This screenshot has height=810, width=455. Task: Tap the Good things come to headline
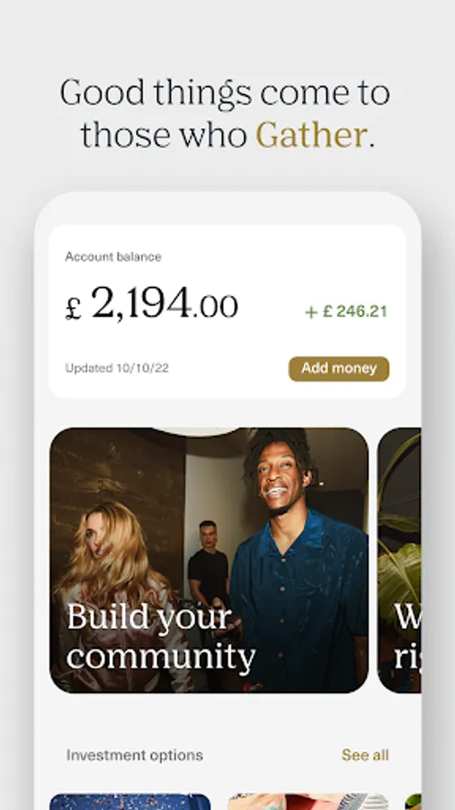tap(225, 93)
